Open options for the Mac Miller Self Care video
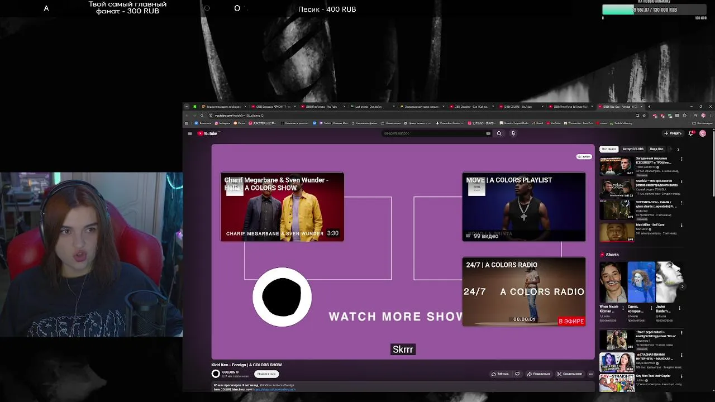The width and height of the screenshot is (715, 402). pos(681,226)
